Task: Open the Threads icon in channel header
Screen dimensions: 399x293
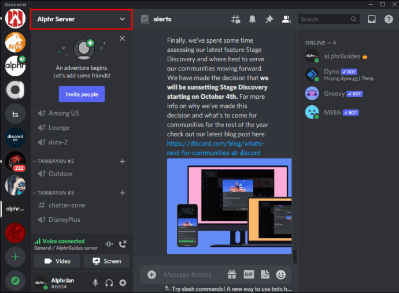Action: pos(235,19)
